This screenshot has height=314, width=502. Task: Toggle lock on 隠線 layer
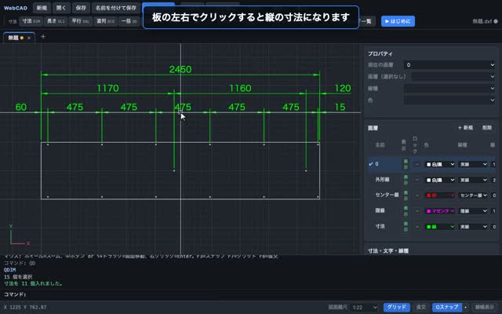(417, 211)
